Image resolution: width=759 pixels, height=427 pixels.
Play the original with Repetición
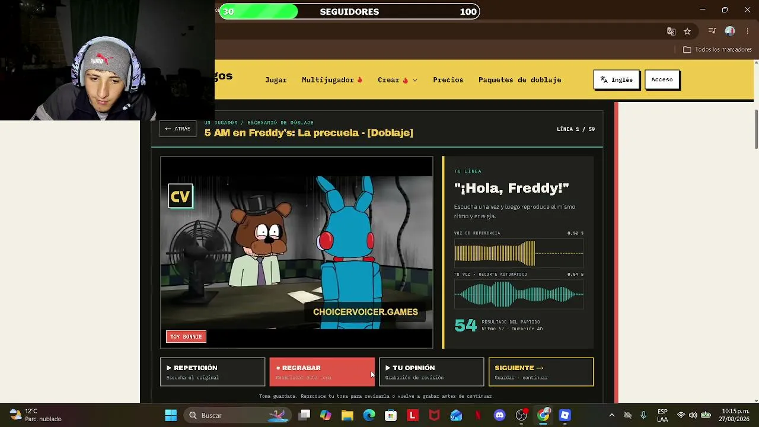pos(212,372)
